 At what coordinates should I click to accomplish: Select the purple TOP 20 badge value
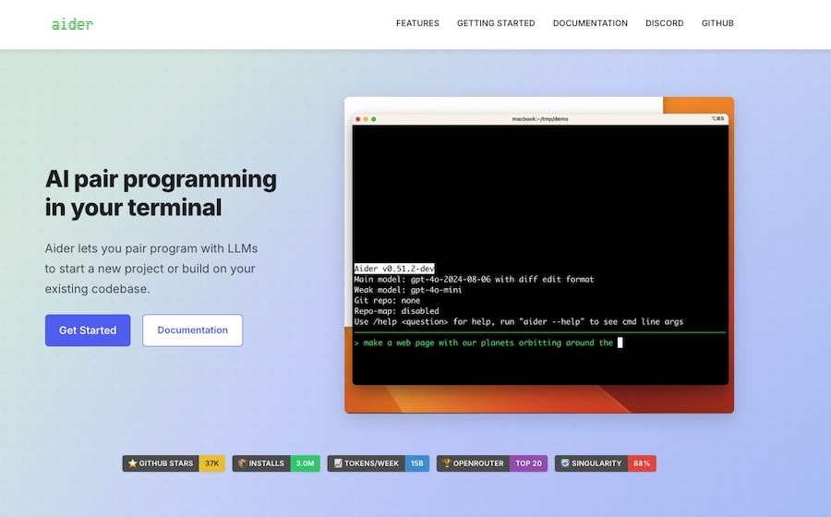[529, 463]
